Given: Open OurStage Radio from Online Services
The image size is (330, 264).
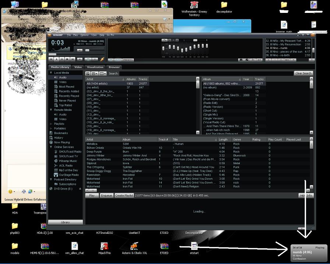Looking at the screenshot, I should [69, 175].
